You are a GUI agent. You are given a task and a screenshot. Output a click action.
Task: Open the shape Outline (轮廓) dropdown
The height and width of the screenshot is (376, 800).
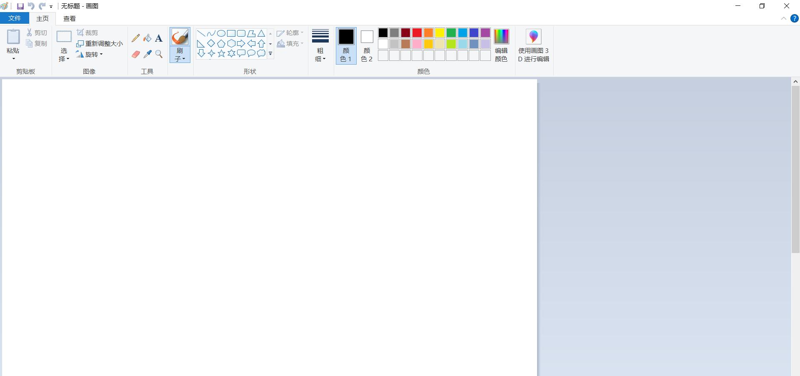coord(290,33)
